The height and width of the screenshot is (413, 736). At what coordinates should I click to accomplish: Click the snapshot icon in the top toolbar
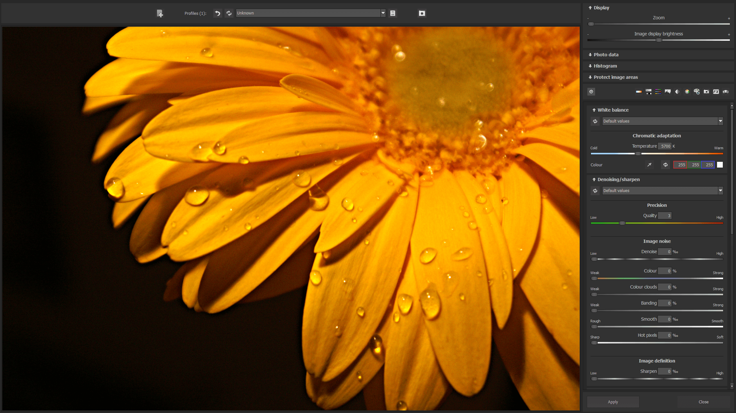click(422, 13)
